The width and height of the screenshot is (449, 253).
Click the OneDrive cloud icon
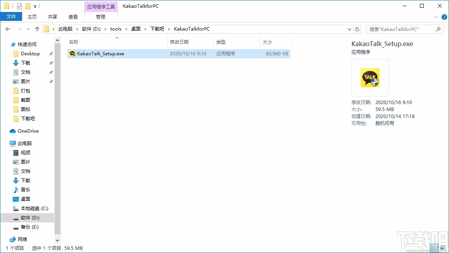(x=13, y=131)
